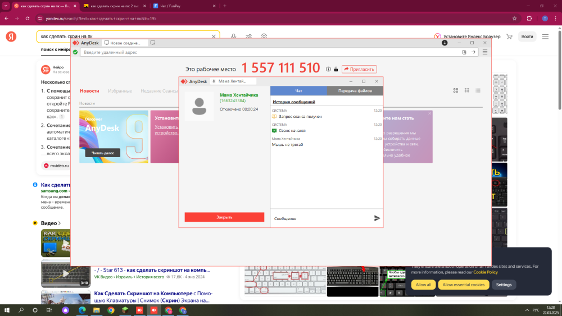Click the Yandex page vertical scrollbar
Viewport: 562px width, 316px height.
[x=560, y=71]
